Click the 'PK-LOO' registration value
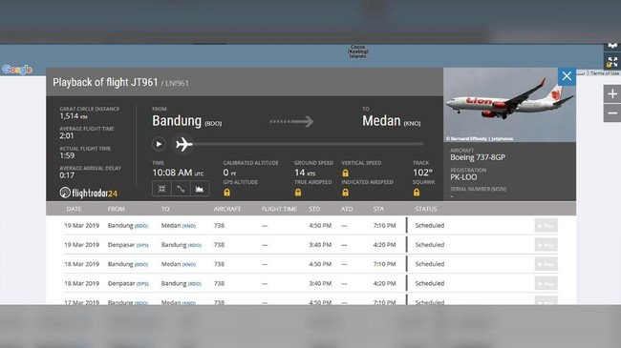Viewport: 621px width, 348px height. pyautogui.click(x=463, y=177)
